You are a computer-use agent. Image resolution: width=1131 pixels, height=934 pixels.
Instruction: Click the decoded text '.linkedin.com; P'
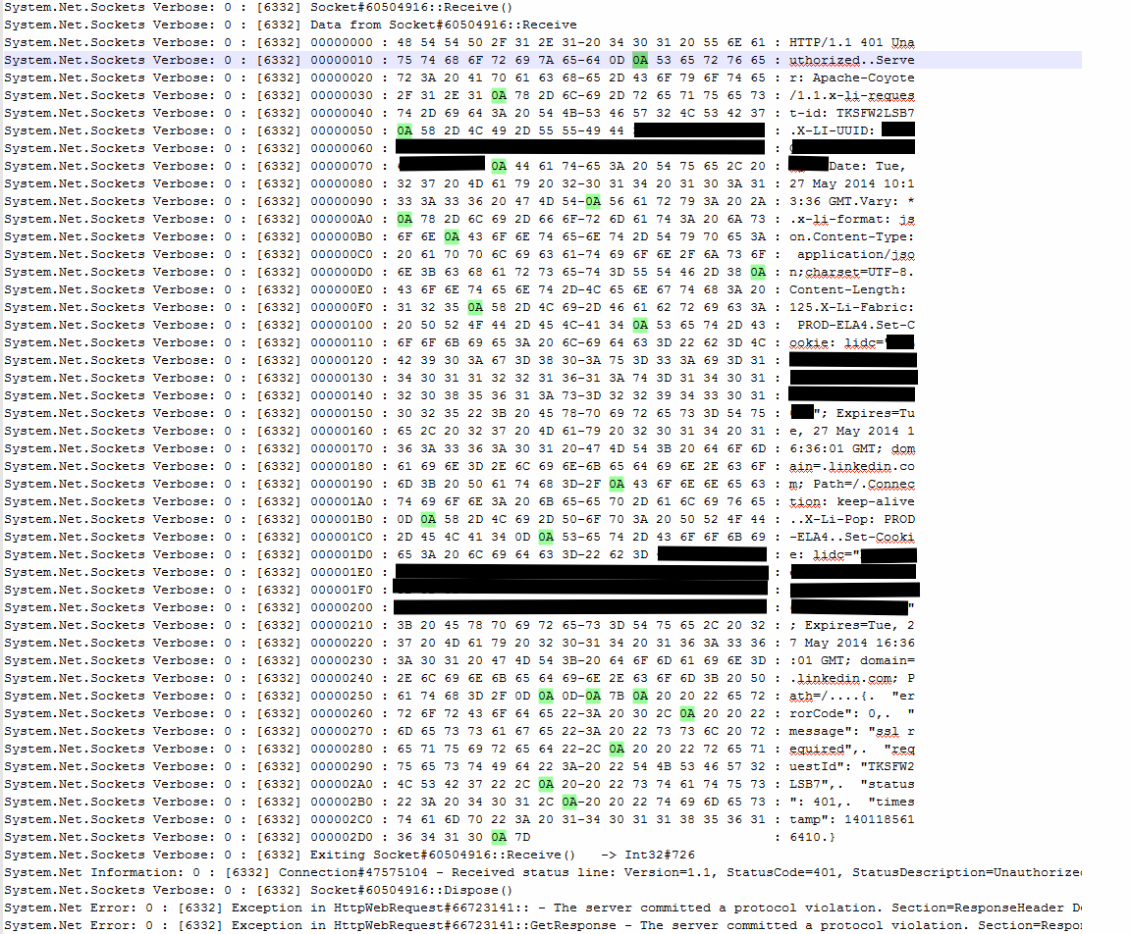pos(851,678)
